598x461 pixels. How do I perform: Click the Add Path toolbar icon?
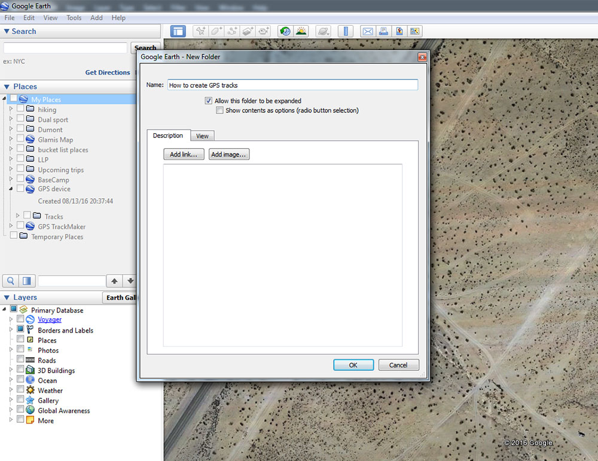coord(232,31)
